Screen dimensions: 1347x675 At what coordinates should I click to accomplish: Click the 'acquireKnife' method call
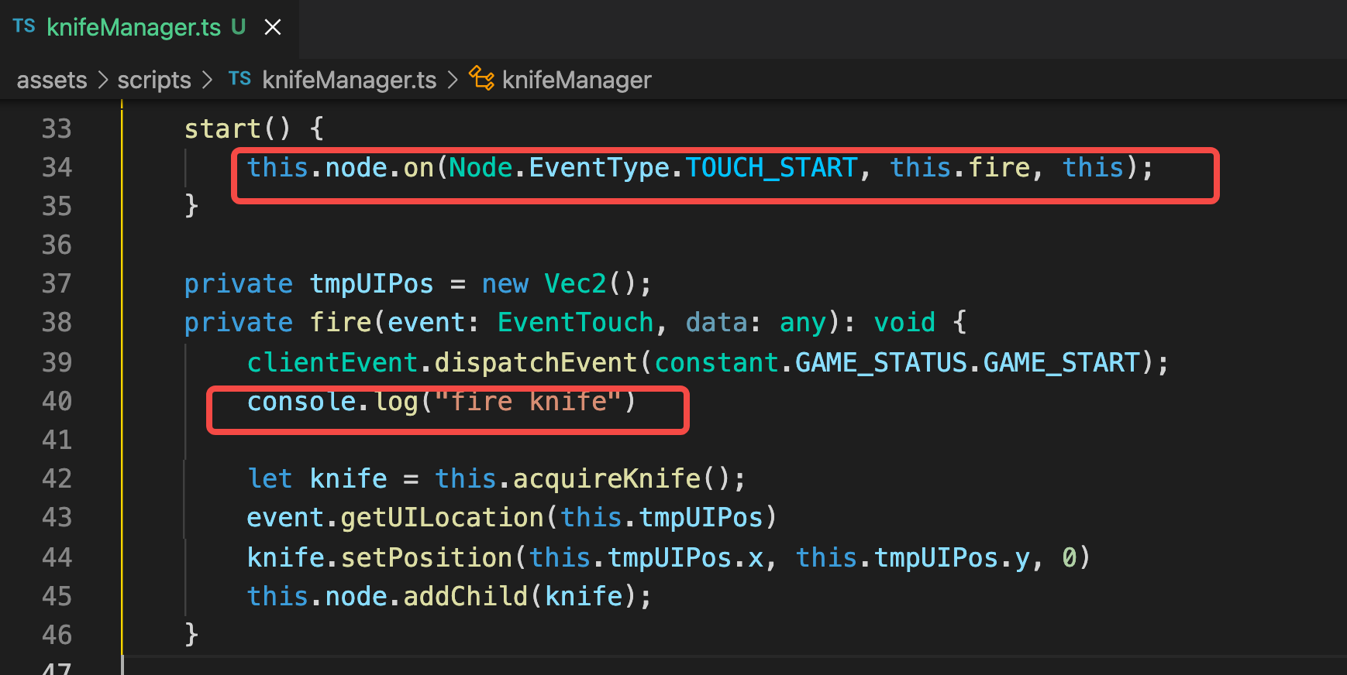[x=607, y=478]
